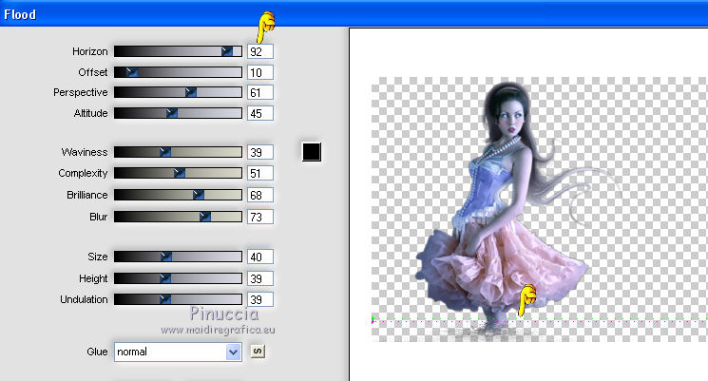
Task: Click the Altitude value field showing 45
Action: click(260, 113)
